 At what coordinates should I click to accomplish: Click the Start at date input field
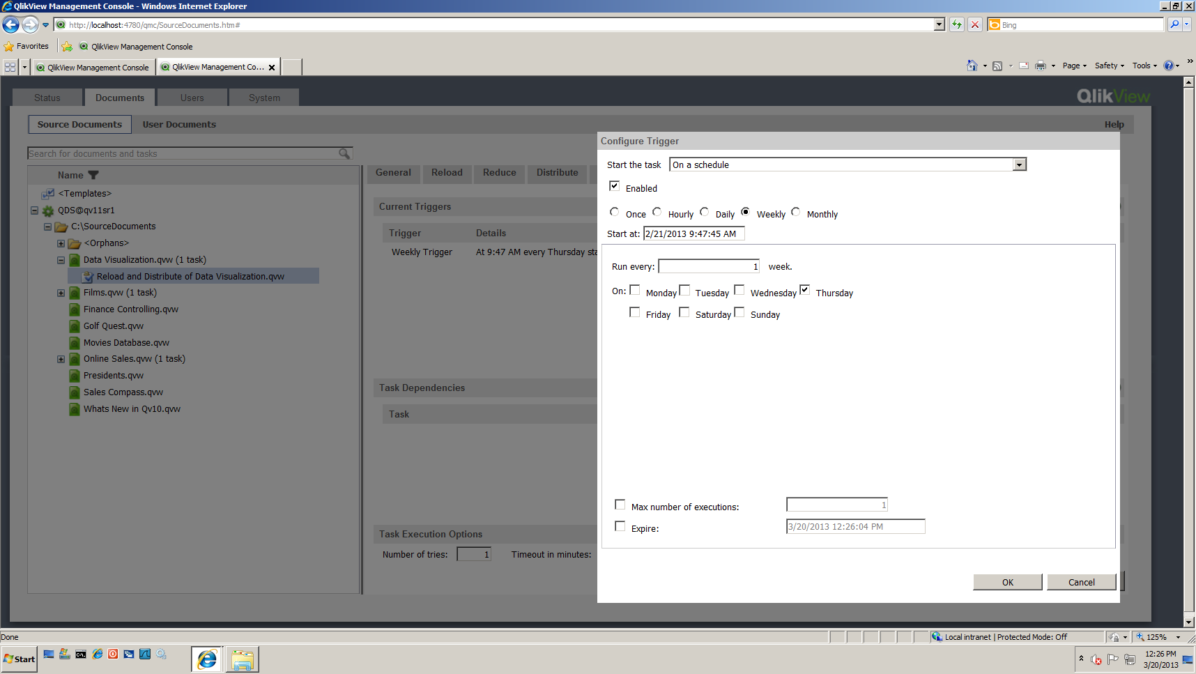693,233
